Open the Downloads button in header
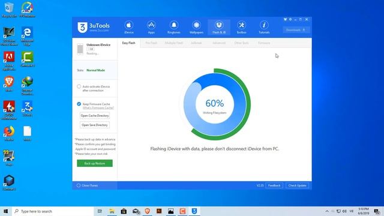 click(296, 30)
